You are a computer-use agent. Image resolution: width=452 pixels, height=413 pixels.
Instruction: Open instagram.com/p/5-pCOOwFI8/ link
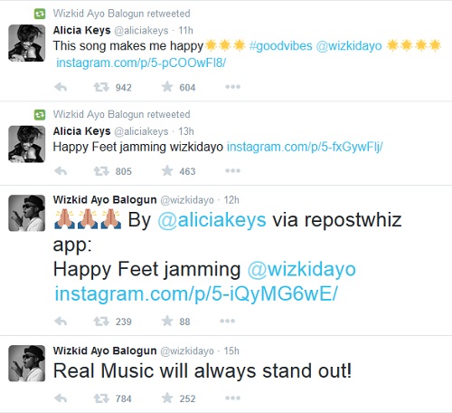141,63
